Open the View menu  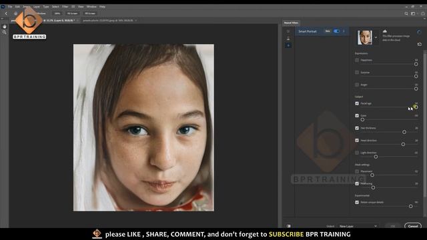coord(81,7)
